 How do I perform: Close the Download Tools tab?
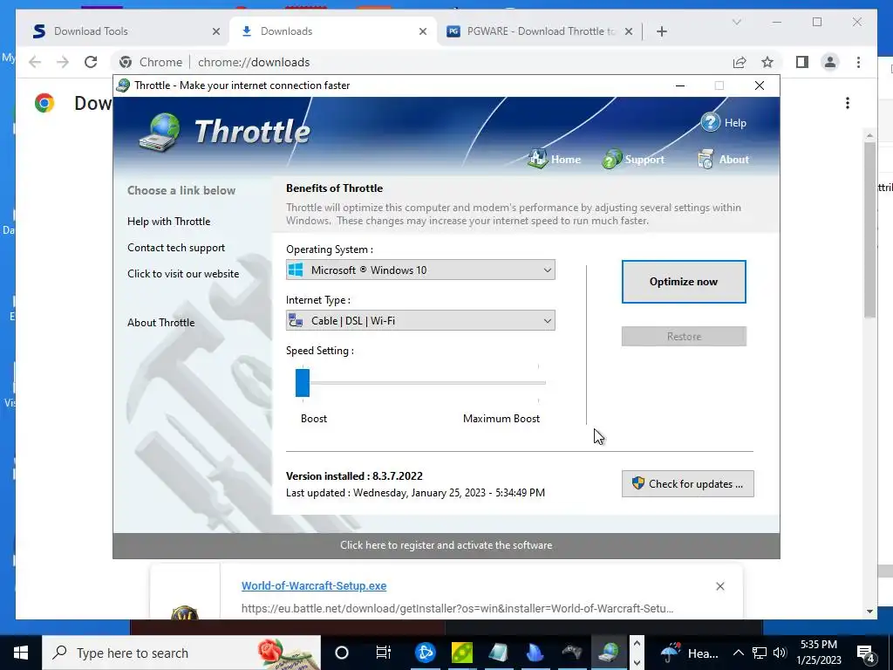pyautogui.click(x=216, y=31)
